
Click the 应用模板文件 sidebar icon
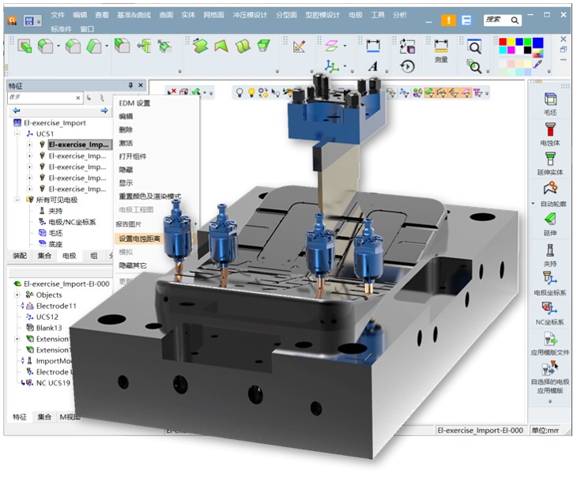click(550, 340)
